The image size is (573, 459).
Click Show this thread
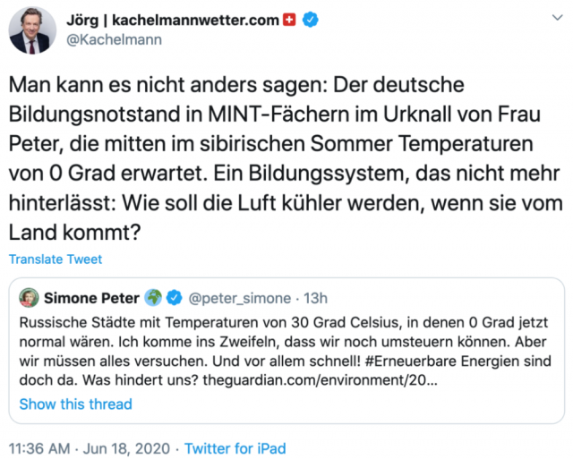[76, 404]
